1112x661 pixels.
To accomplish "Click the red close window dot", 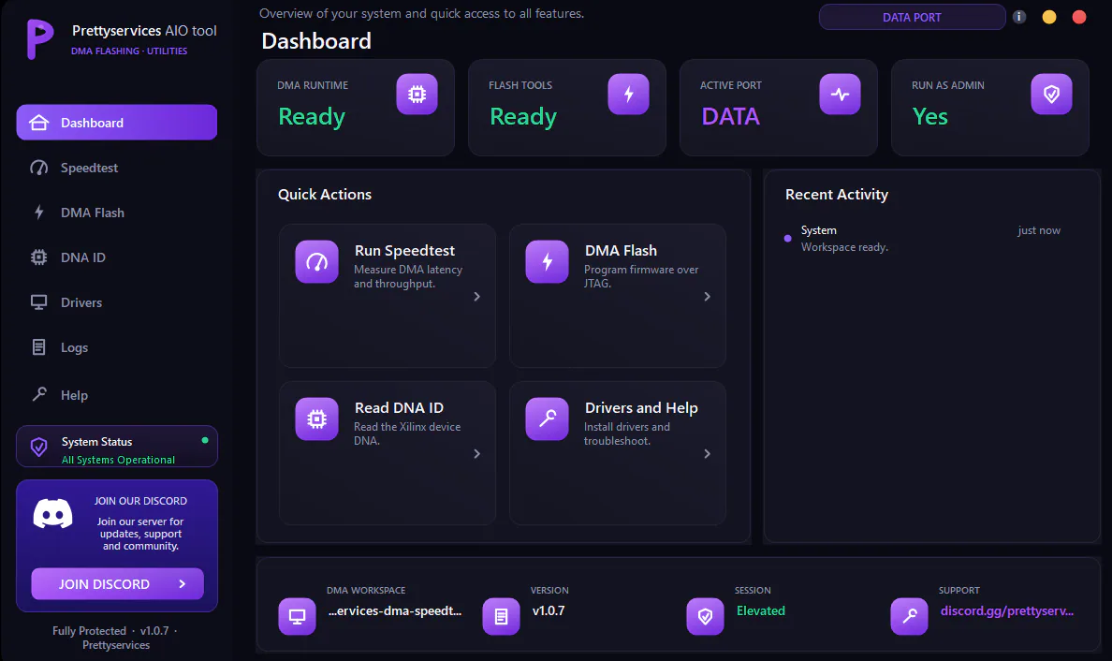I will (1078, 17).
